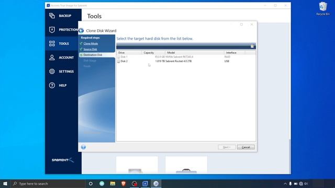
Task: Click the Model column header
Action: point(194,53)
